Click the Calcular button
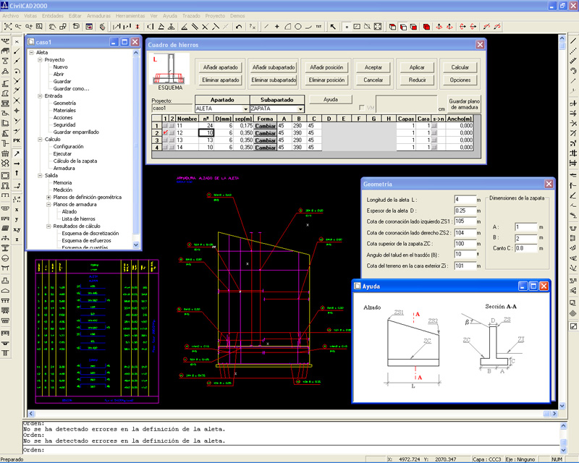579x463 pixels. 460,67
